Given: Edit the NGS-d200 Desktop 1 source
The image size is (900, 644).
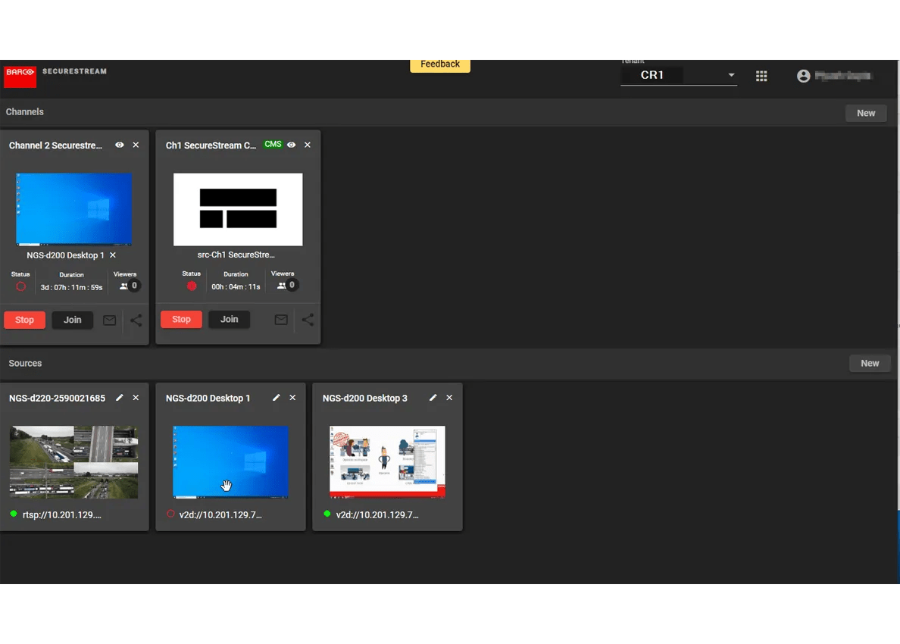Looking at the screenshot, I should point(277,398).
